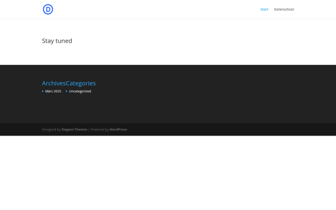Click the ArchivesCategories footer heading
This screenshot has height=210, width=336.
(69, 83)
